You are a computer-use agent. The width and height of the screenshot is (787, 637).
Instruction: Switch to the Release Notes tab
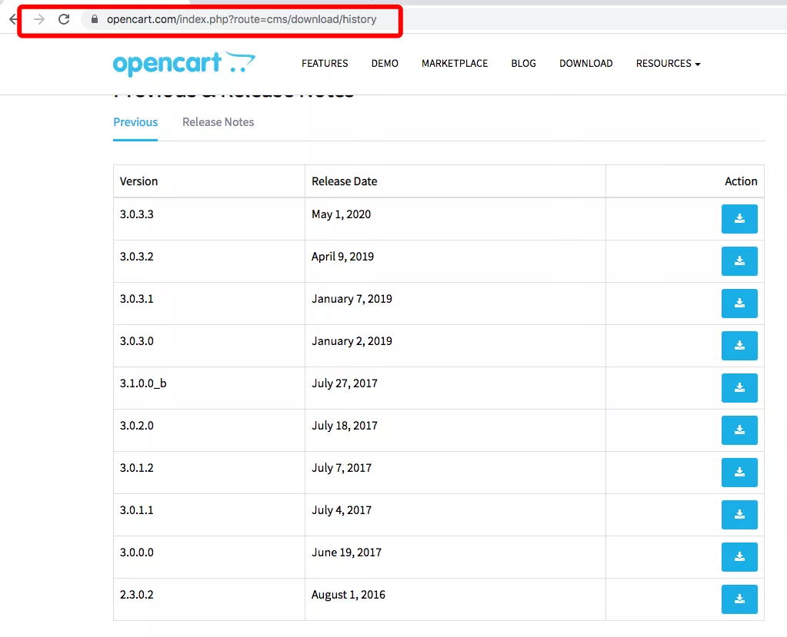[x=218, y=122]
